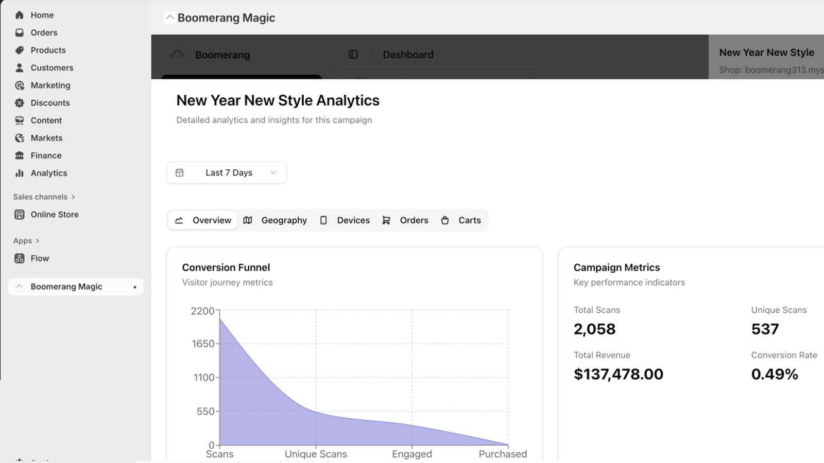Viewport: 824px width, 463px height.
Task: Select the Discounts icon
Action: [x=19, y=102]
